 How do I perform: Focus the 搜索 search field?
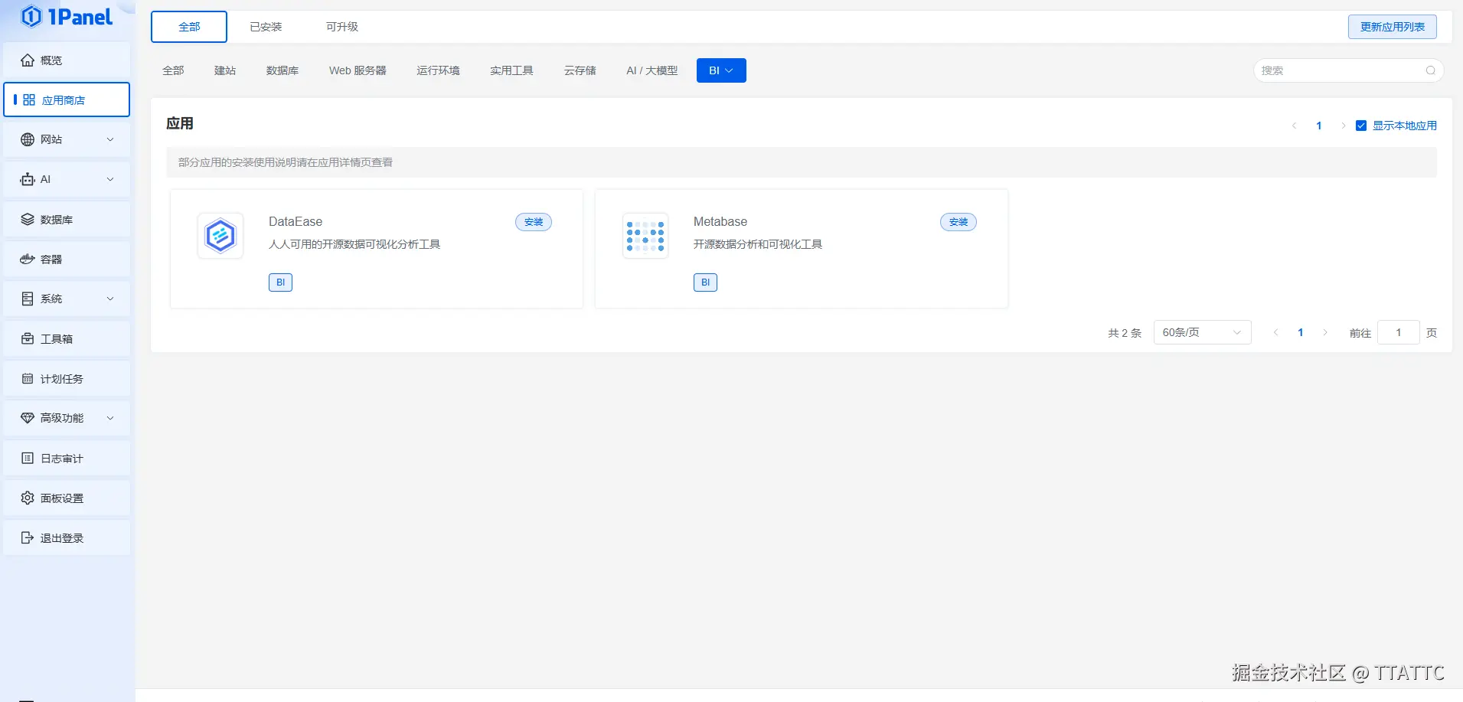[1348, 70]
